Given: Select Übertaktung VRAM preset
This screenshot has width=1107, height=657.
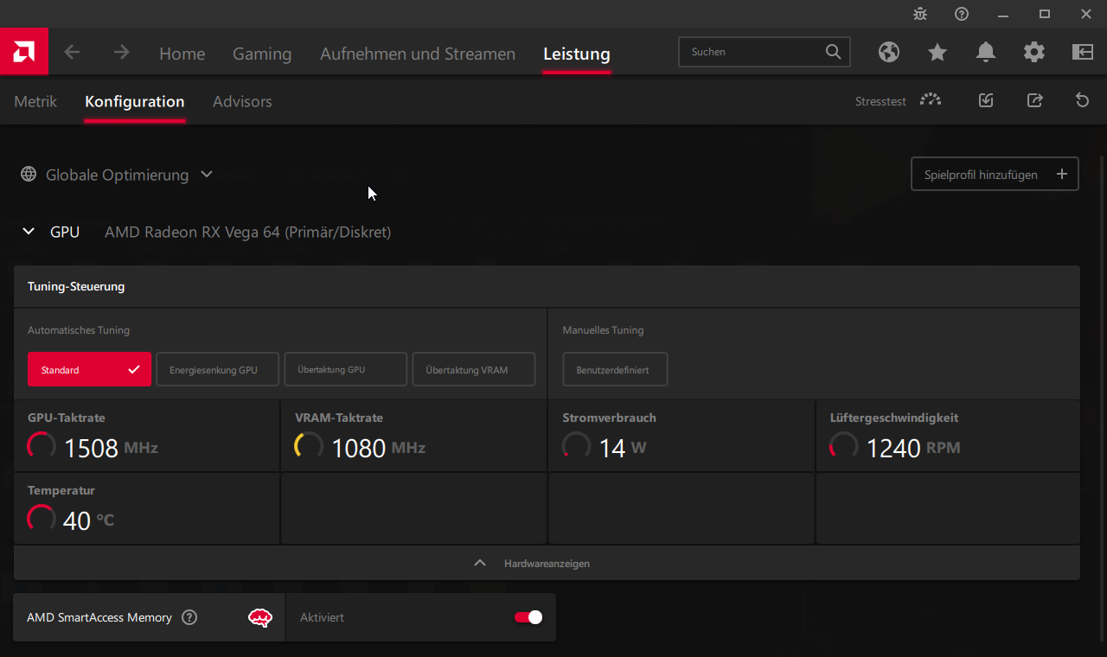Looking at the screenshot, I should pyautogui.click(x=474, y=369).
